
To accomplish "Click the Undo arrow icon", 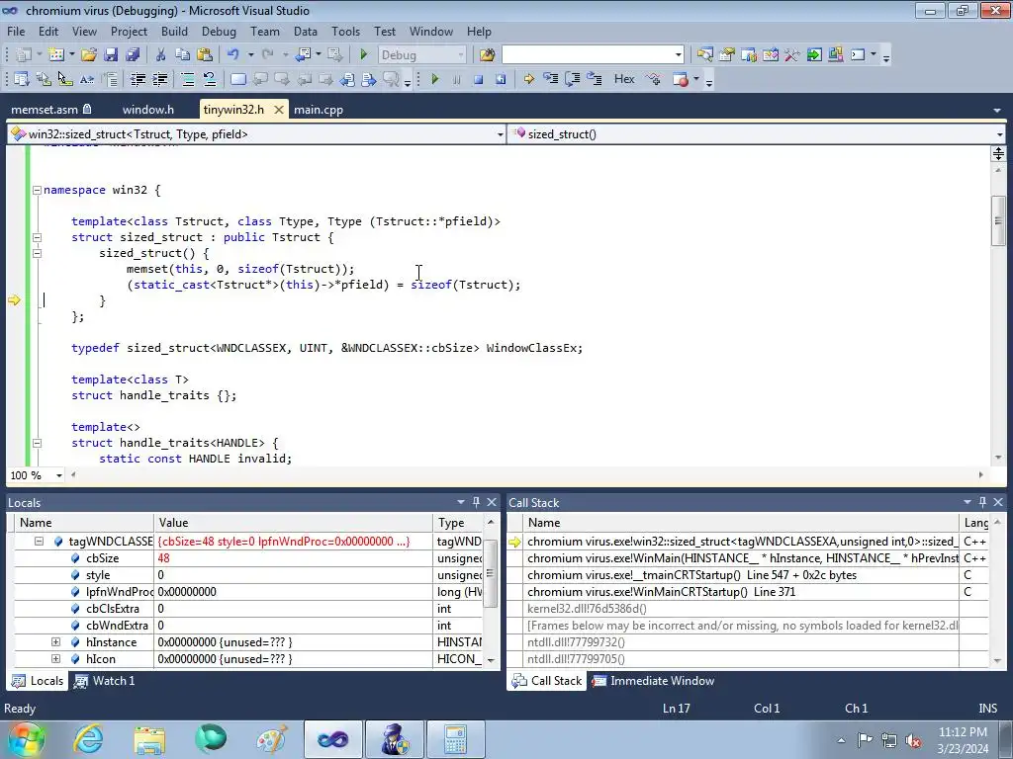I will 233,55.
